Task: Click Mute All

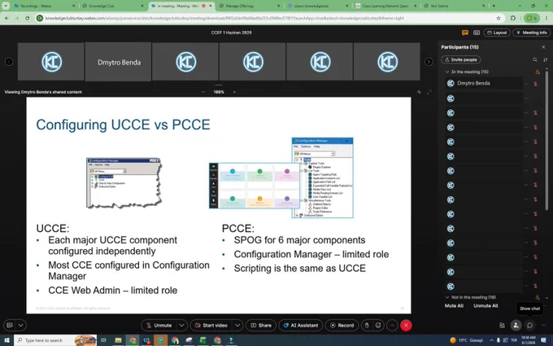Action: tap(454, 306)
